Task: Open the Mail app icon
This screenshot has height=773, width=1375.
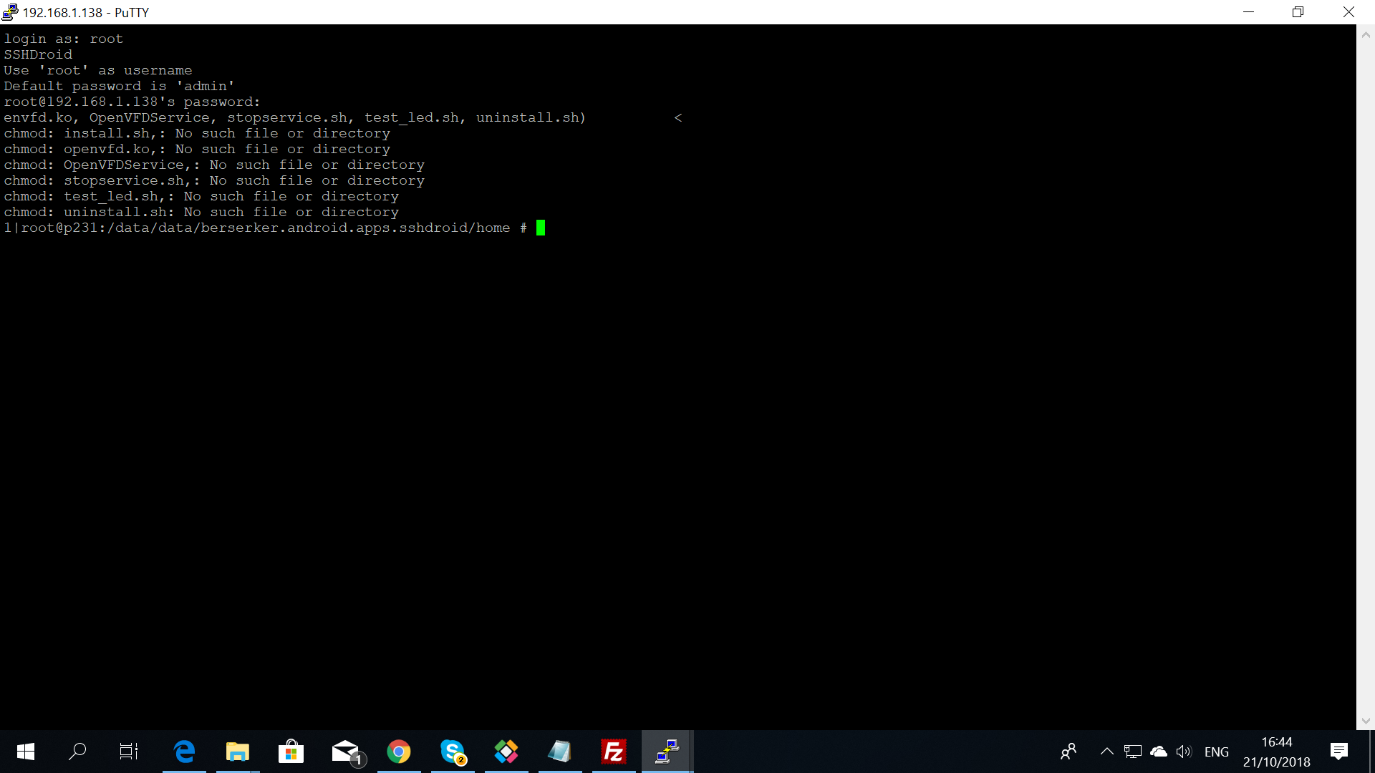Action: pos(347,752)
